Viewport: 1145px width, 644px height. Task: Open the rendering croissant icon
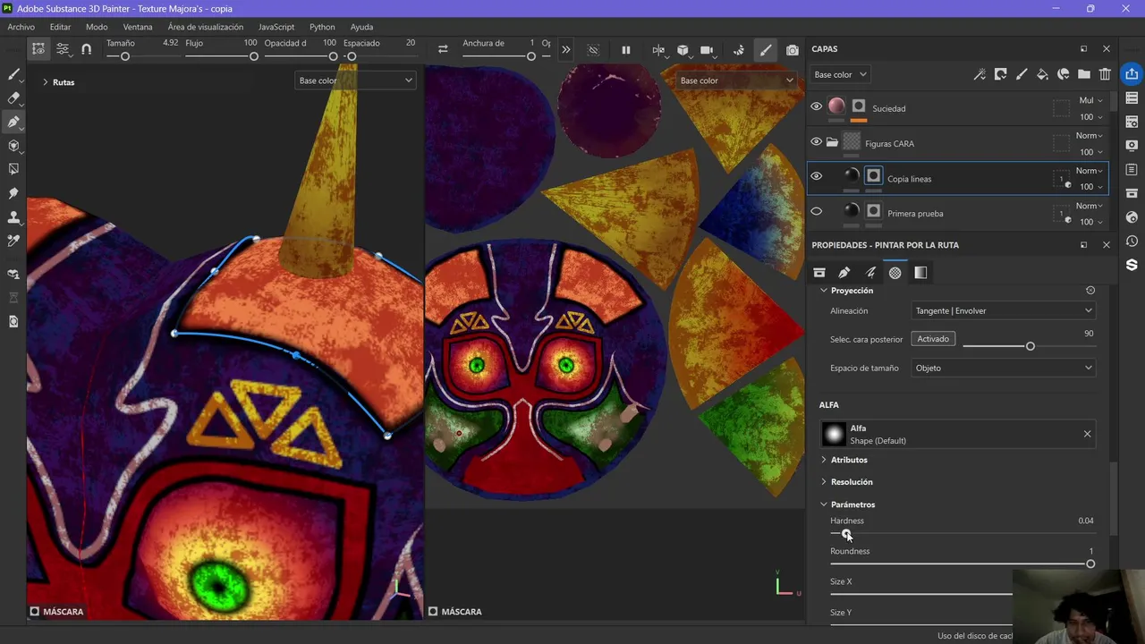[738, 50]
